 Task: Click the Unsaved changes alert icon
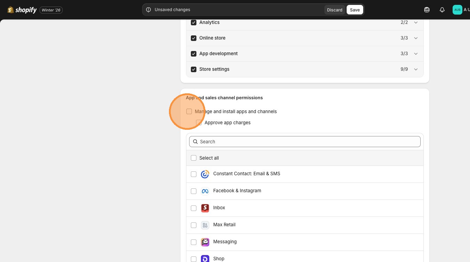[x=148, y=10]
